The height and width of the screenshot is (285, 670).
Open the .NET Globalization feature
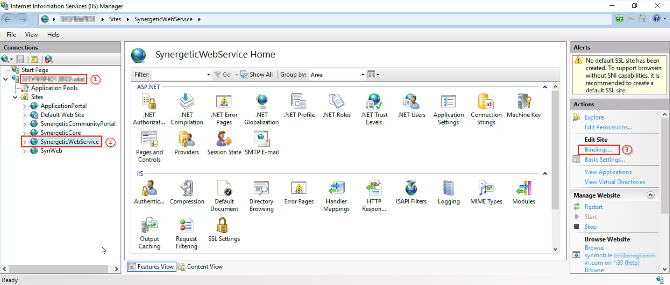tap(262, 109)
